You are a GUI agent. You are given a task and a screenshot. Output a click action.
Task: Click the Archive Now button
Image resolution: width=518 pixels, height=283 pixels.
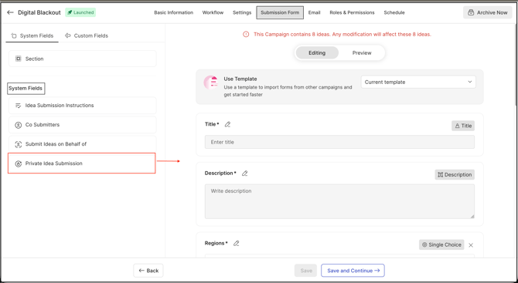(x=488, y=12)
